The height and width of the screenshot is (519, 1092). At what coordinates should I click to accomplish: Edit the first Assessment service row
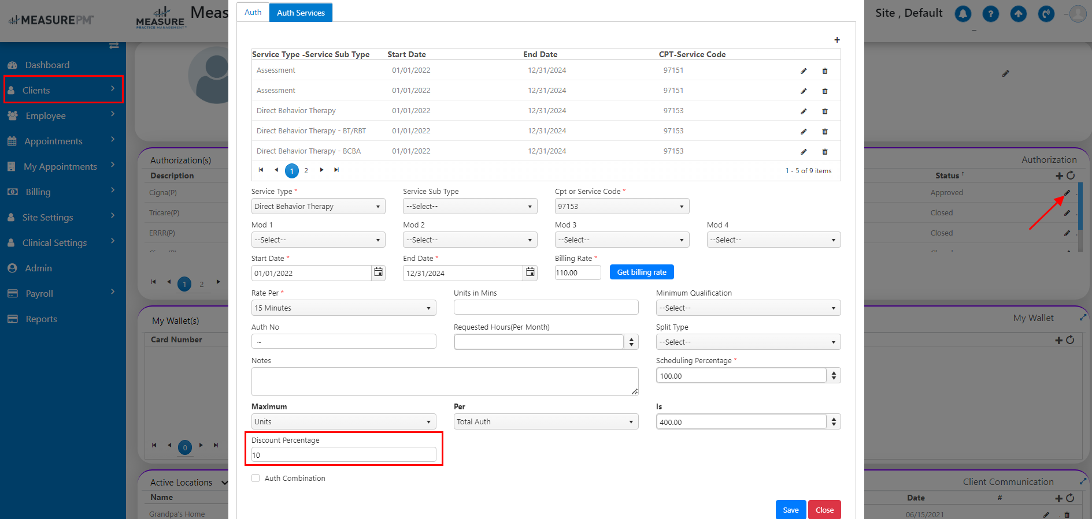[804, 71]
